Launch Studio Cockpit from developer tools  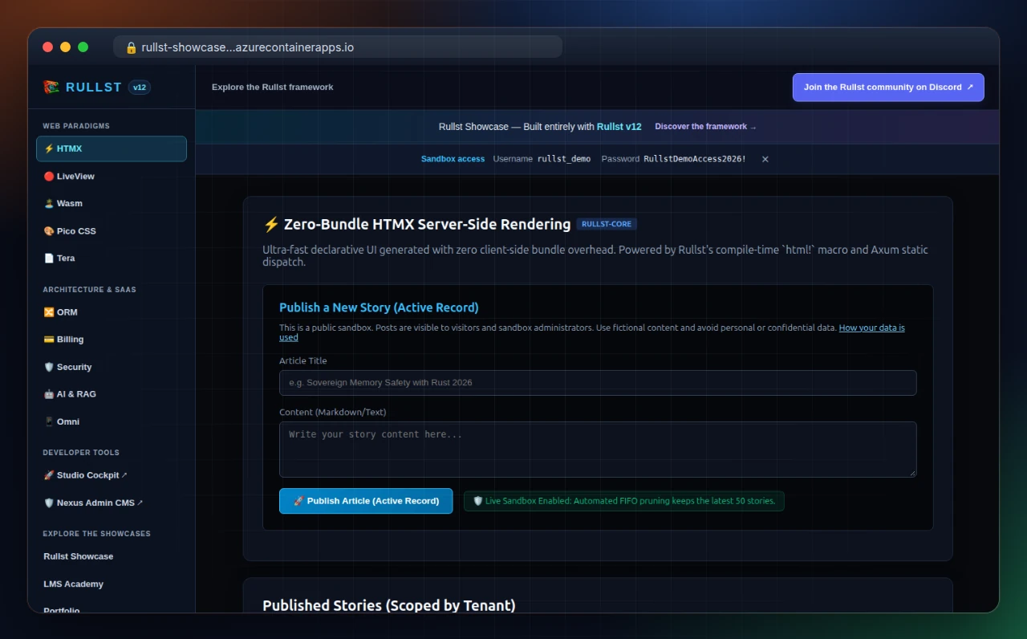112,475
